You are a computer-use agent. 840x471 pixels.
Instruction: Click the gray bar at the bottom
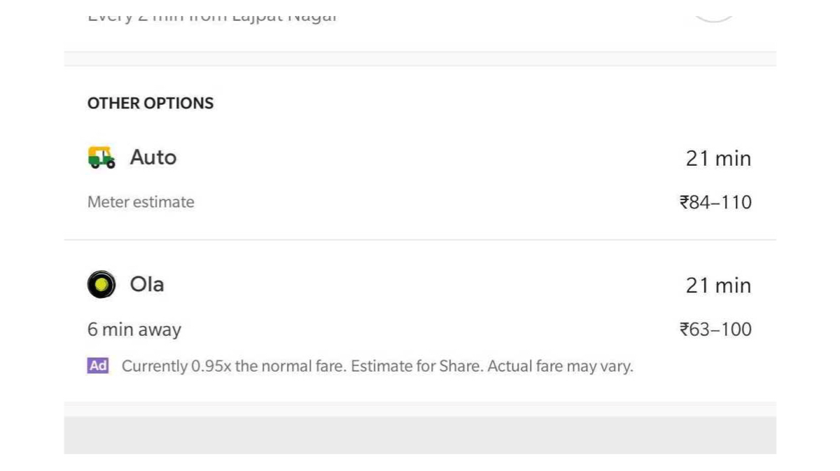(x=420, y=435)
